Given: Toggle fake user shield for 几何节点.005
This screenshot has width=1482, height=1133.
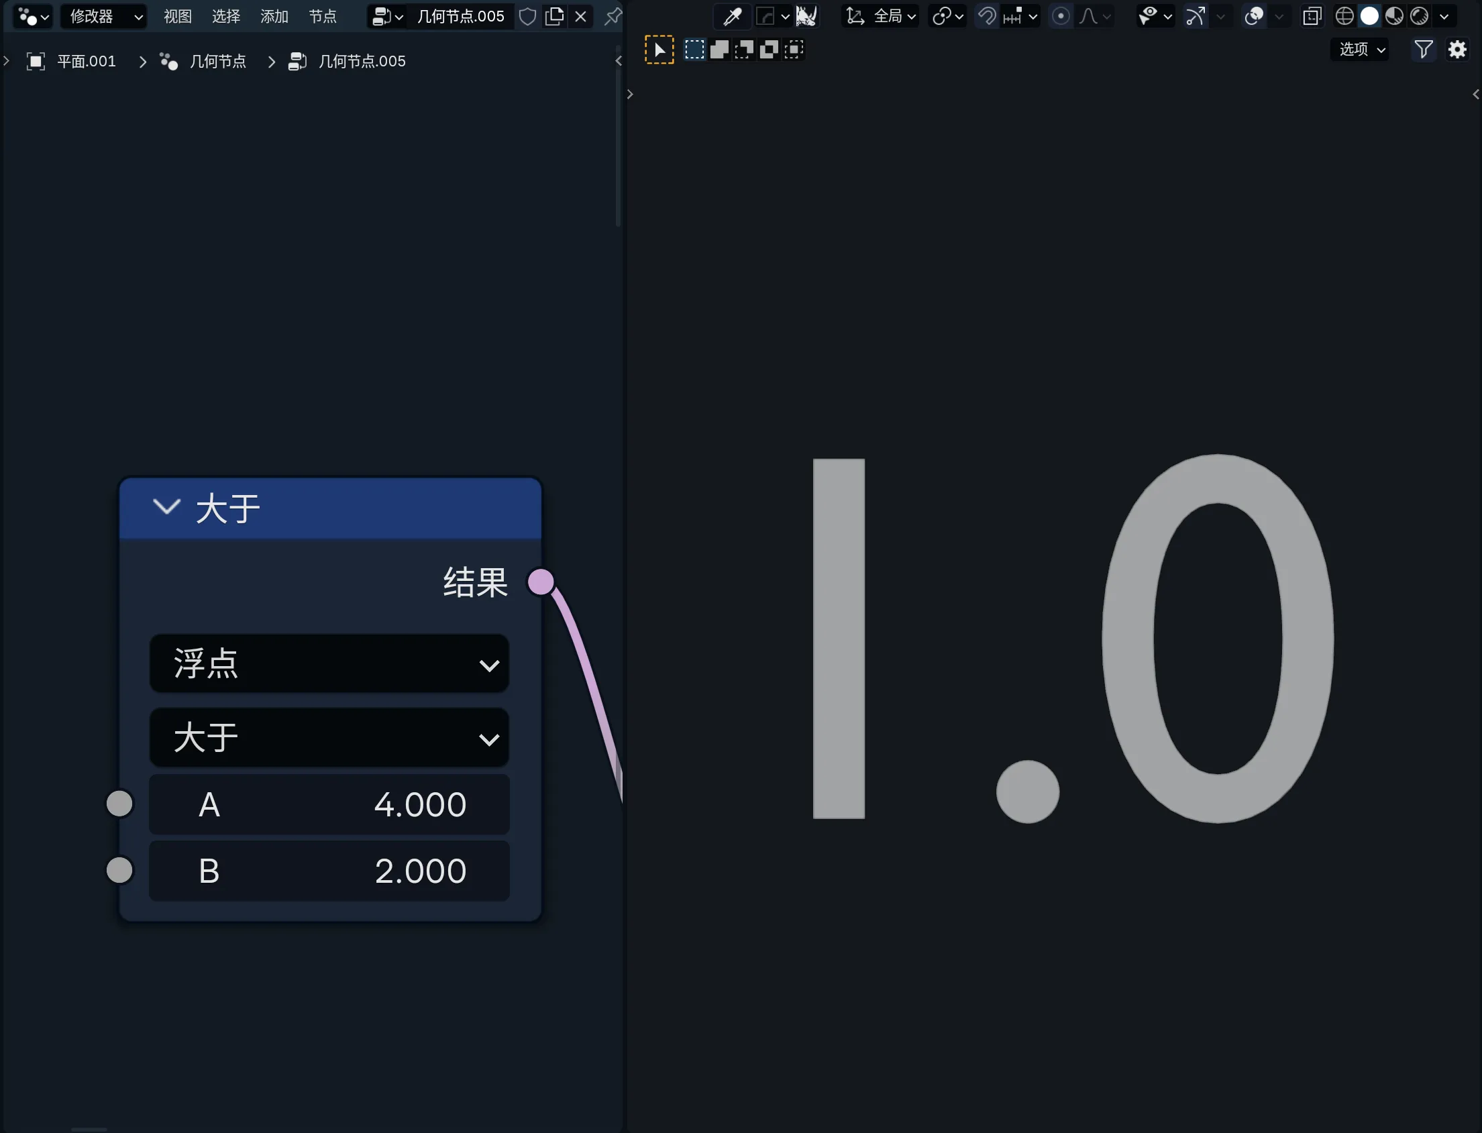Looking at the screenshot, I should click(527, 16).
